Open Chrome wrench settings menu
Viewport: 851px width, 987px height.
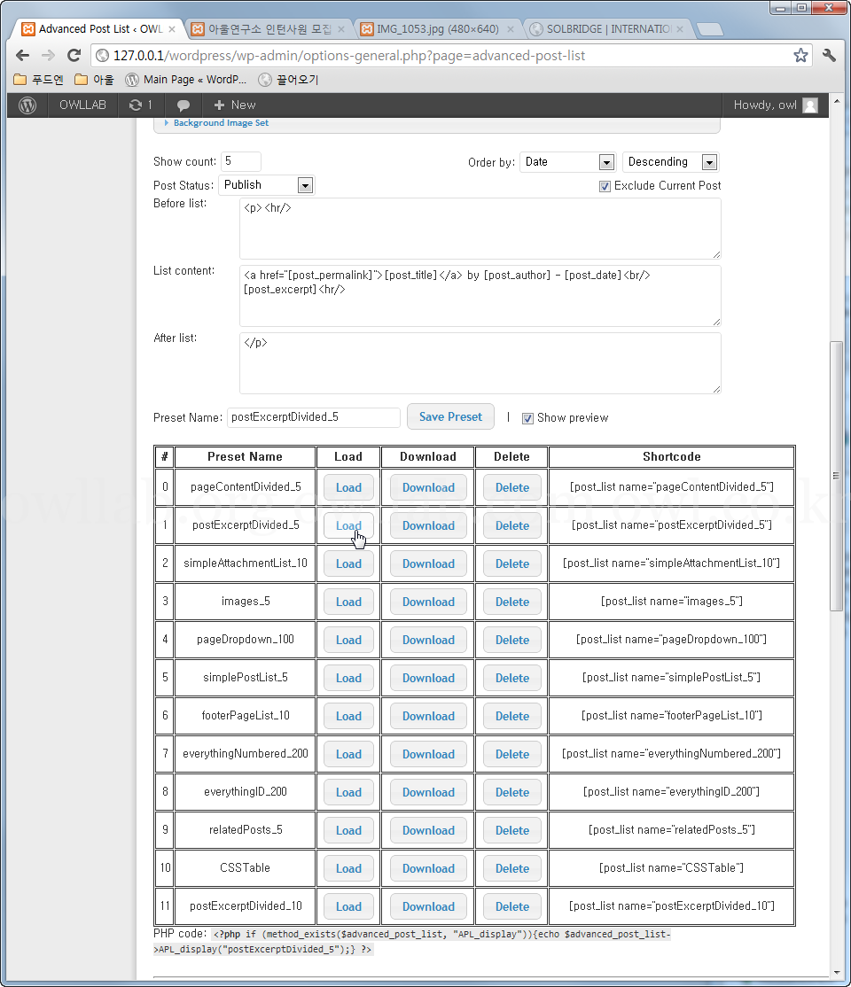click(x=829, y=56)
